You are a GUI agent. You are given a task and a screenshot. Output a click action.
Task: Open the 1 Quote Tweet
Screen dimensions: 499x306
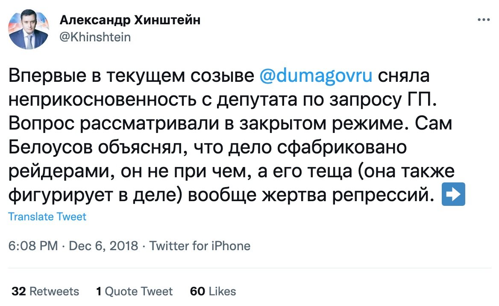[x=134, y=291]
